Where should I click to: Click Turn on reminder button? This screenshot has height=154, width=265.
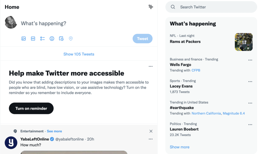point(31,108)
